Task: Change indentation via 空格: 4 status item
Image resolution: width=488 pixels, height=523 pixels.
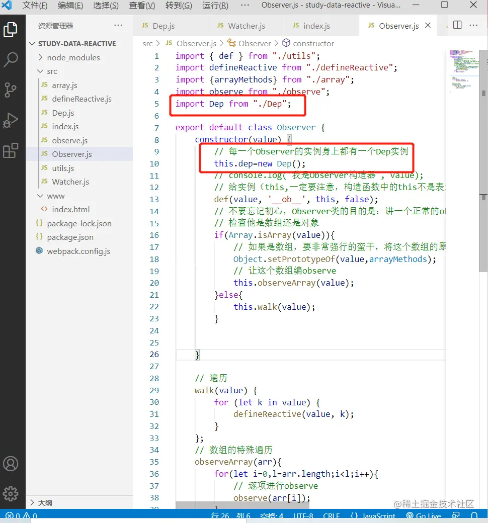Action: (272, 515)
